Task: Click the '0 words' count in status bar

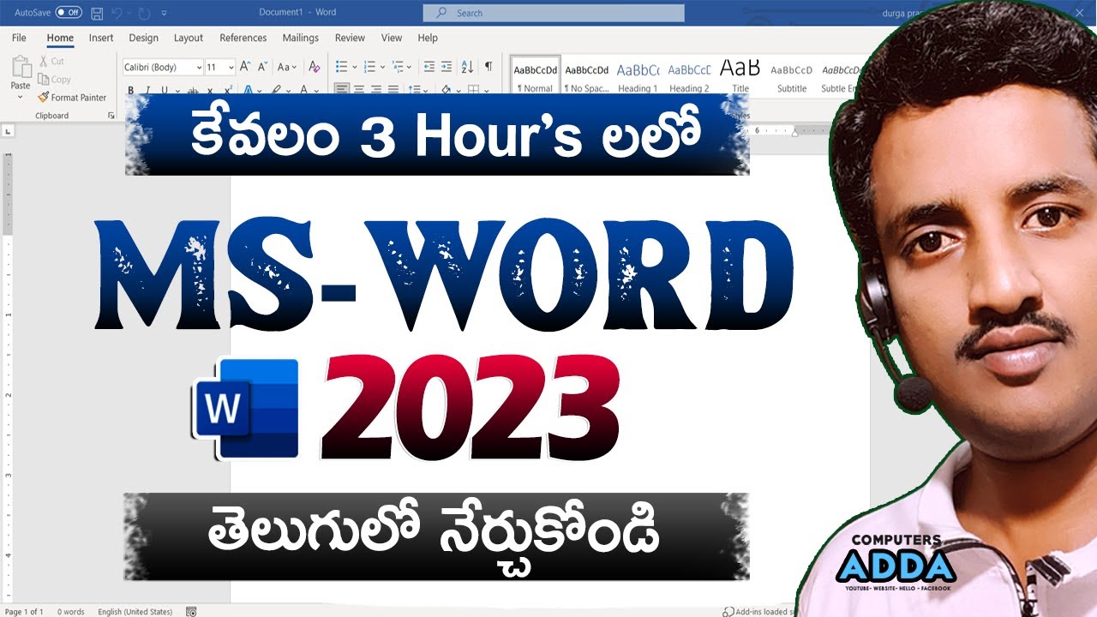Action: coord(71,612)
